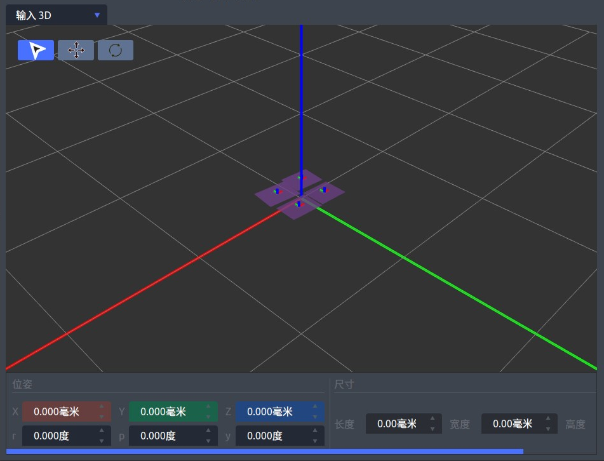The height and width of the screenshot is (461, 604).
Task: Increase y yaw angle with up arrow
Action: coord(315,431)
